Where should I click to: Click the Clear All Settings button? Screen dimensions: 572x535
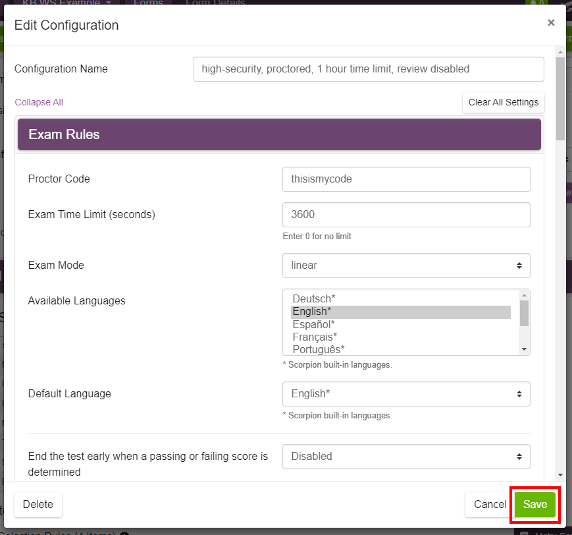pos(503,102)
